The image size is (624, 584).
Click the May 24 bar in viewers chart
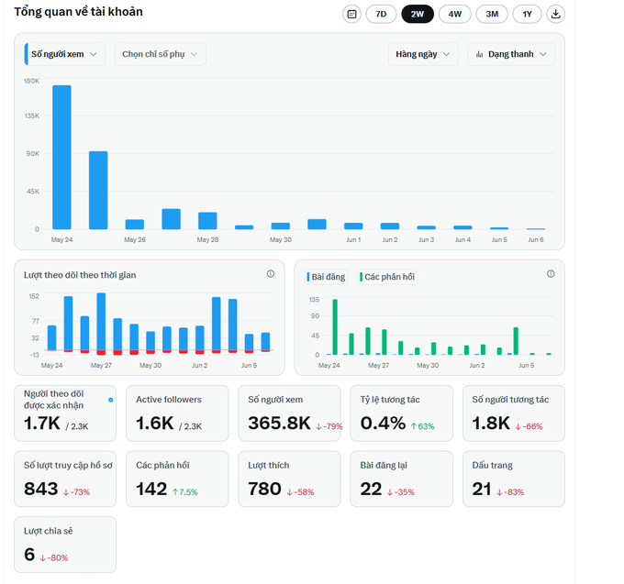61,157
